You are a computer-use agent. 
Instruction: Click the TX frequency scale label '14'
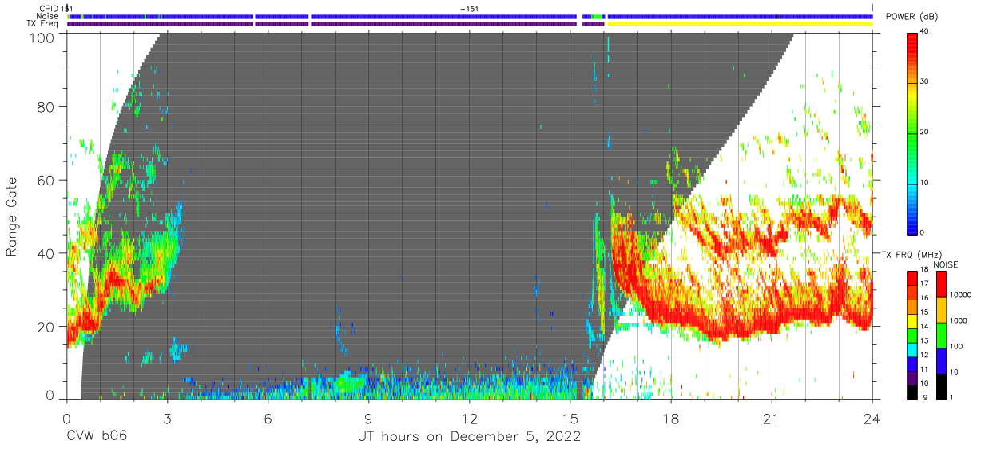coord(926,326)
